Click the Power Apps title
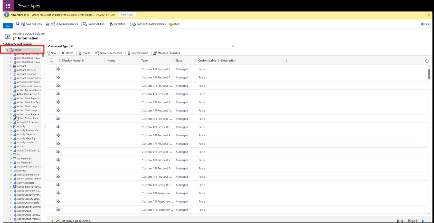434x223 pixels. click(x=29, y=6)
